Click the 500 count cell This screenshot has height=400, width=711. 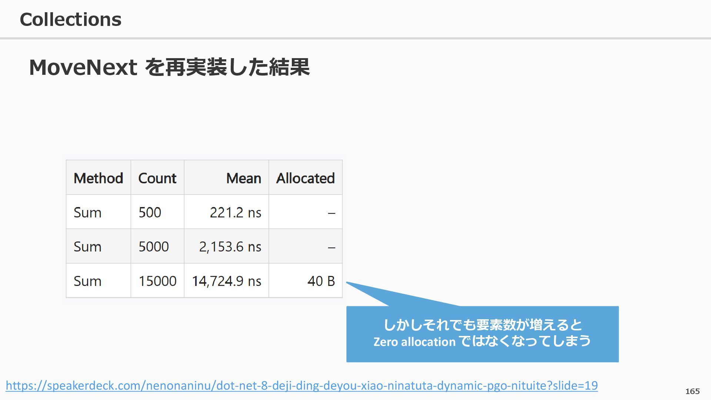pos(150,213)
